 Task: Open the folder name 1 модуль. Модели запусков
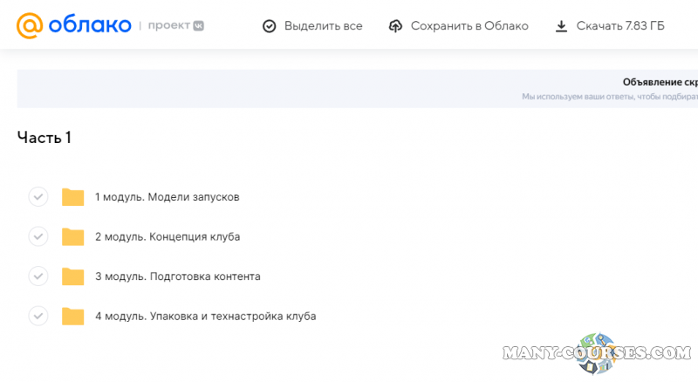pos(167,197)
